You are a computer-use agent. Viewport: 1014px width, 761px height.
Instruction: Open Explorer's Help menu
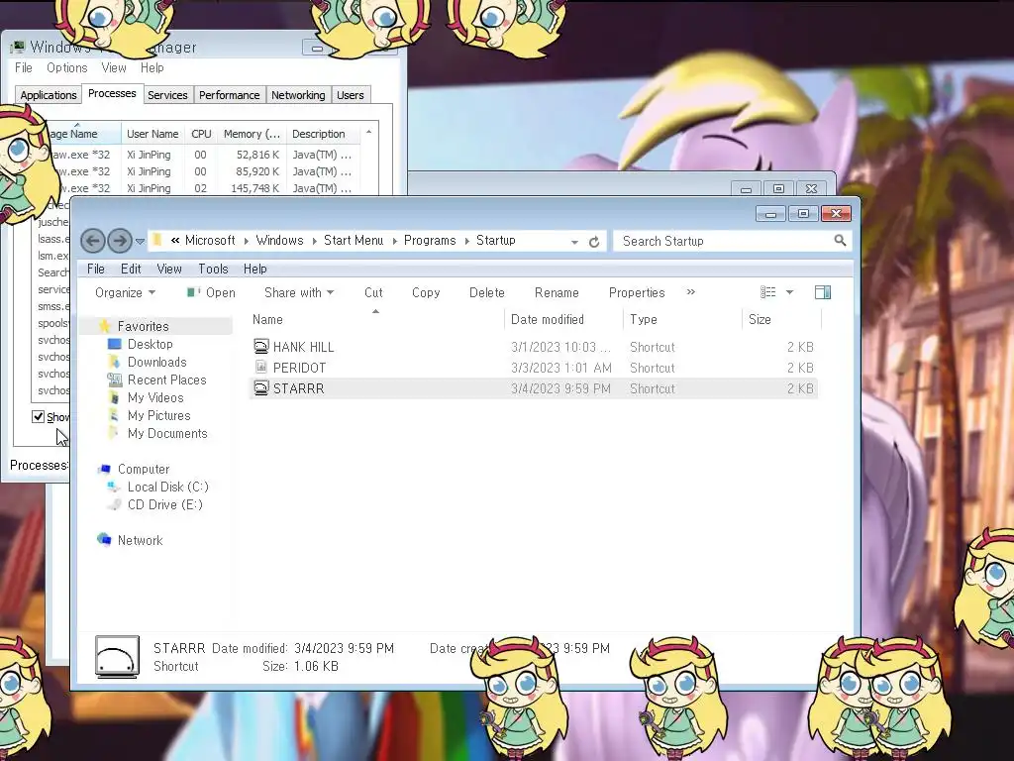click(x=254, y=269)
